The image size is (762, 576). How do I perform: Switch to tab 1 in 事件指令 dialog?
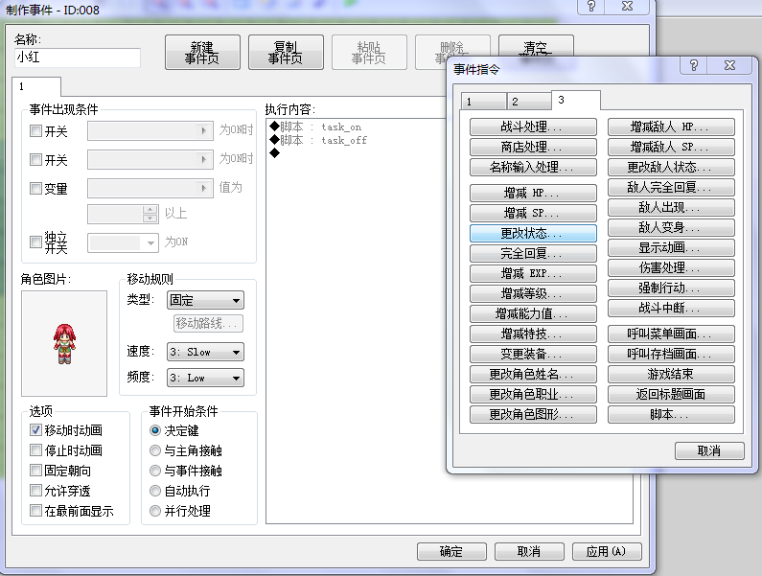[x=483, y=101]
